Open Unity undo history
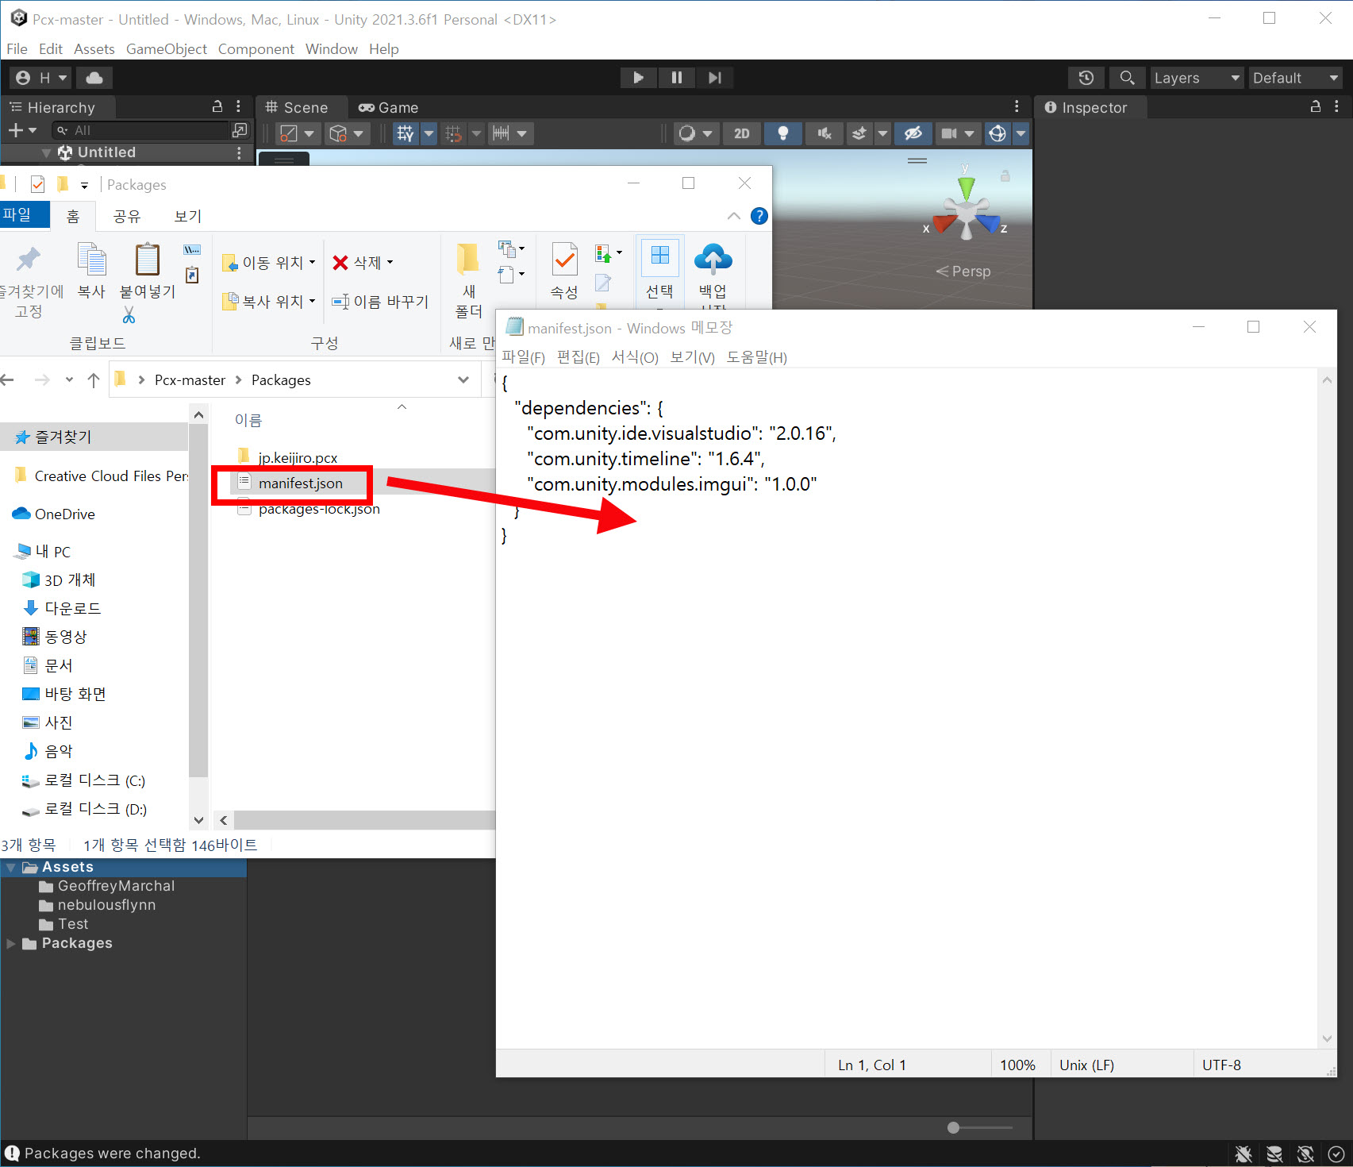The image size is (1353, 1167). (x=1086, y=78)
